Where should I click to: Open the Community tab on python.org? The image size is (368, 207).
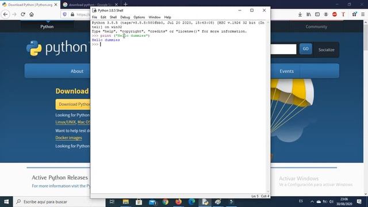click(316, 26)
